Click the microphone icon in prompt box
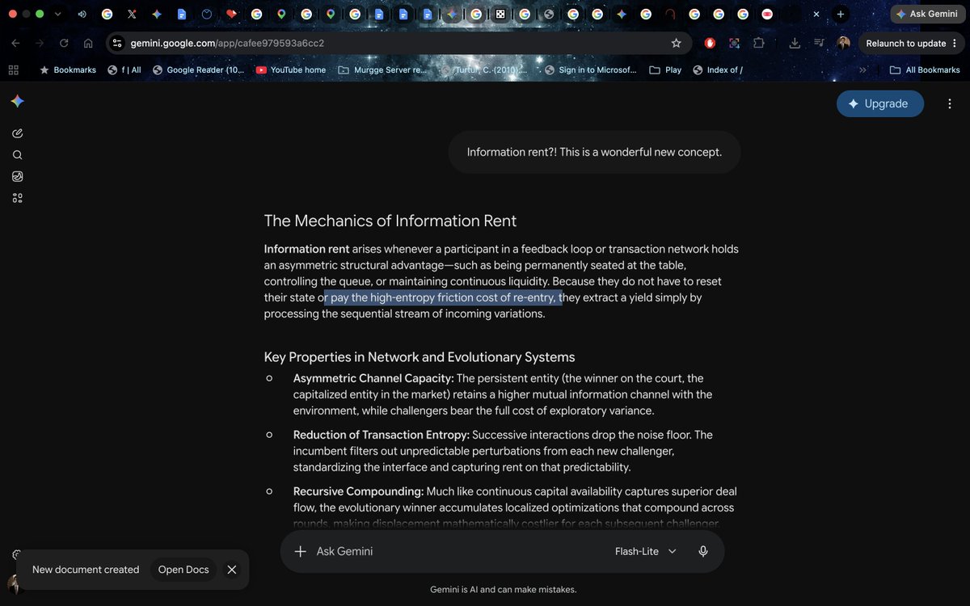Viewport: 970px width, 606px height. (703, 551)
